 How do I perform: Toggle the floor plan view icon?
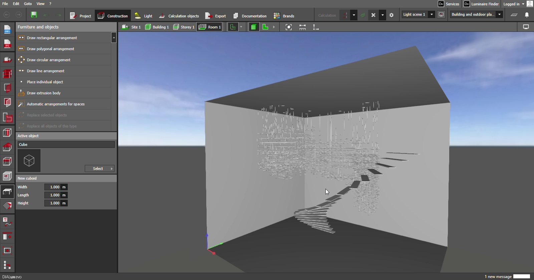click(265, 27)
